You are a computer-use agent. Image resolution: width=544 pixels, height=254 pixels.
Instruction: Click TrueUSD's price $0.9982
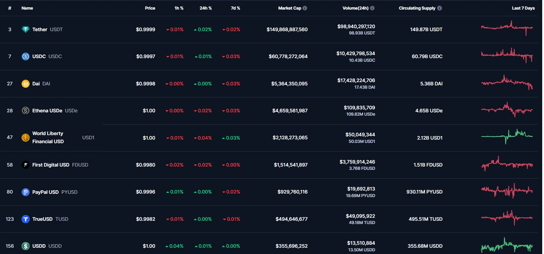click(146, 219)
